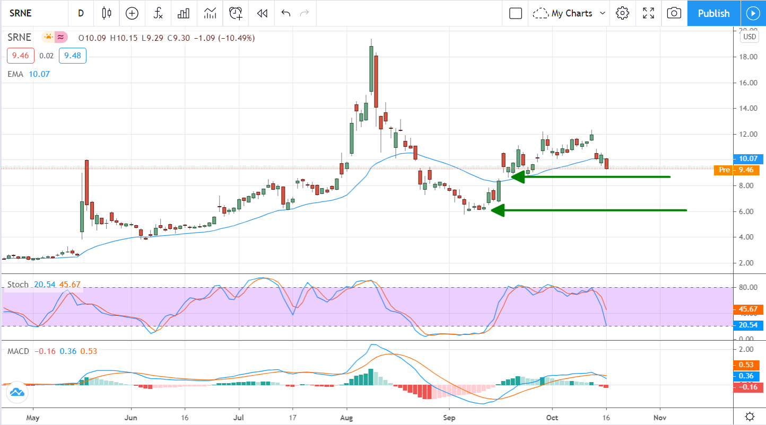
Task: Enter fullscreen mode
Action: point(648,13)
